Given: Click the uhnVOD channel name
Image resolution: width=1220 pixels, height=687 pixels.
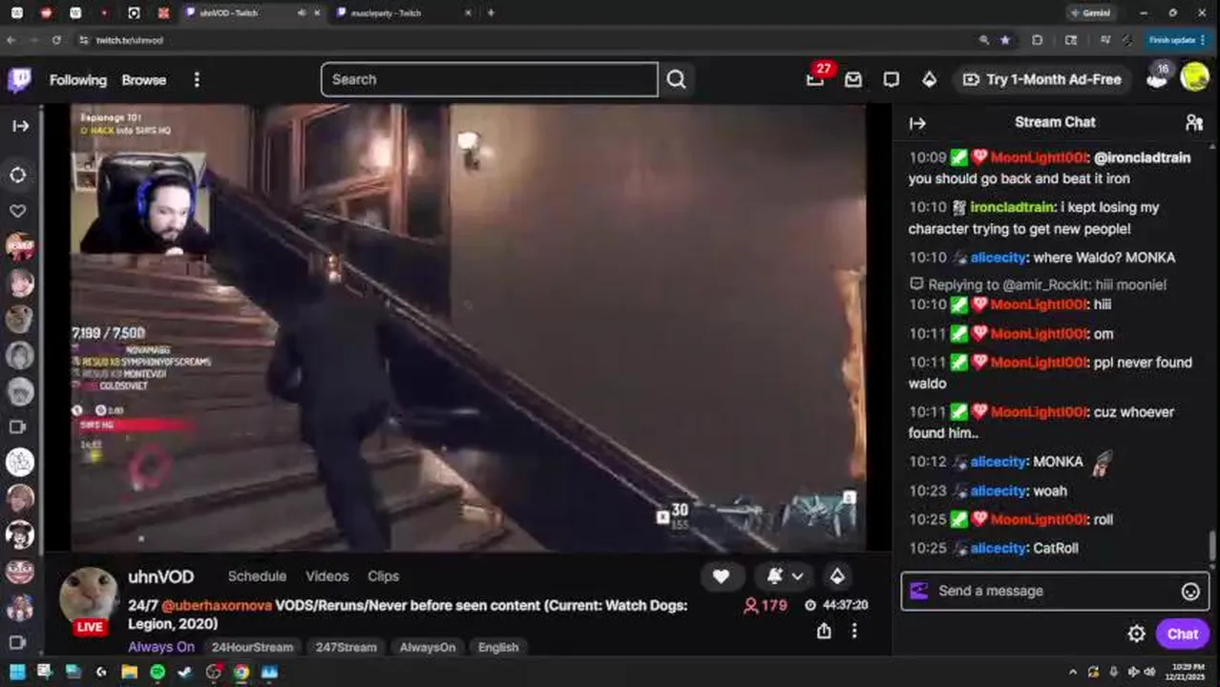Looking at the screenshot, I should 160,577.
